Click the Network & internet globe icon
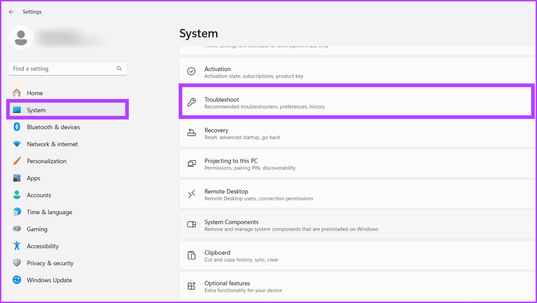Viewport: 537px width, 303px height. [16, 144]
